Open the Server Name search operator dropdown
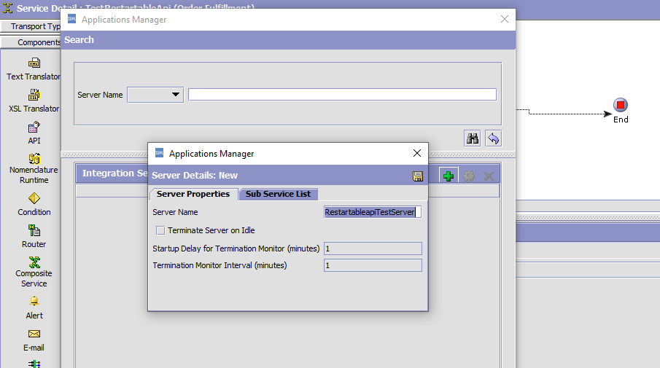660x368 pixels. 155,95
